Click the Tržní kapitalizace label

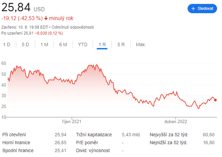tap(93, 135)
